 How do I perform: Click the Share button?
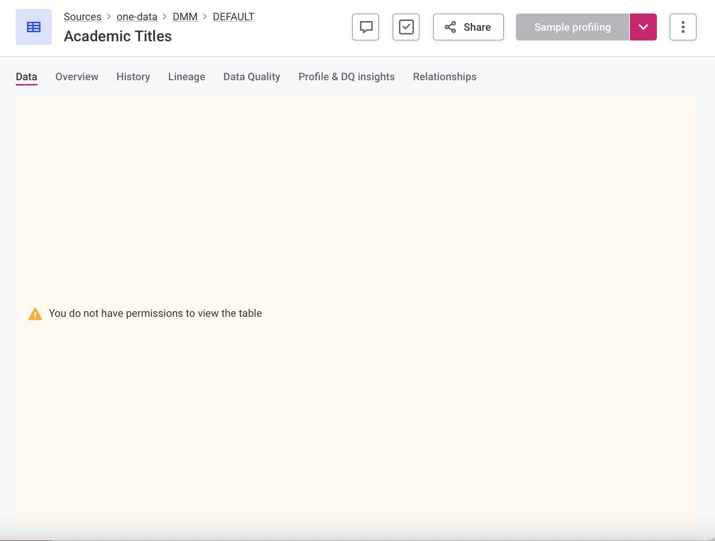(468, 27)
